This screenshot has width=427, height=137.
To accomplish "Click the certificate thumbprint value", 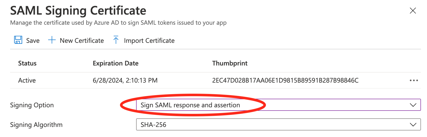I will coord(285,80).
